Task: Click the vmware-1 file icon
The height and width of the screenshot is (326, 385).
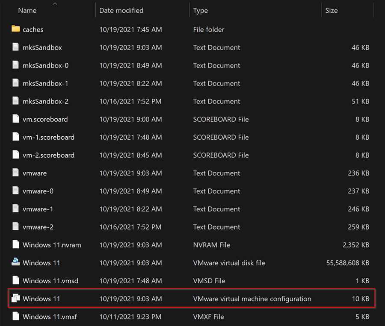Action: tap(15, 208)
